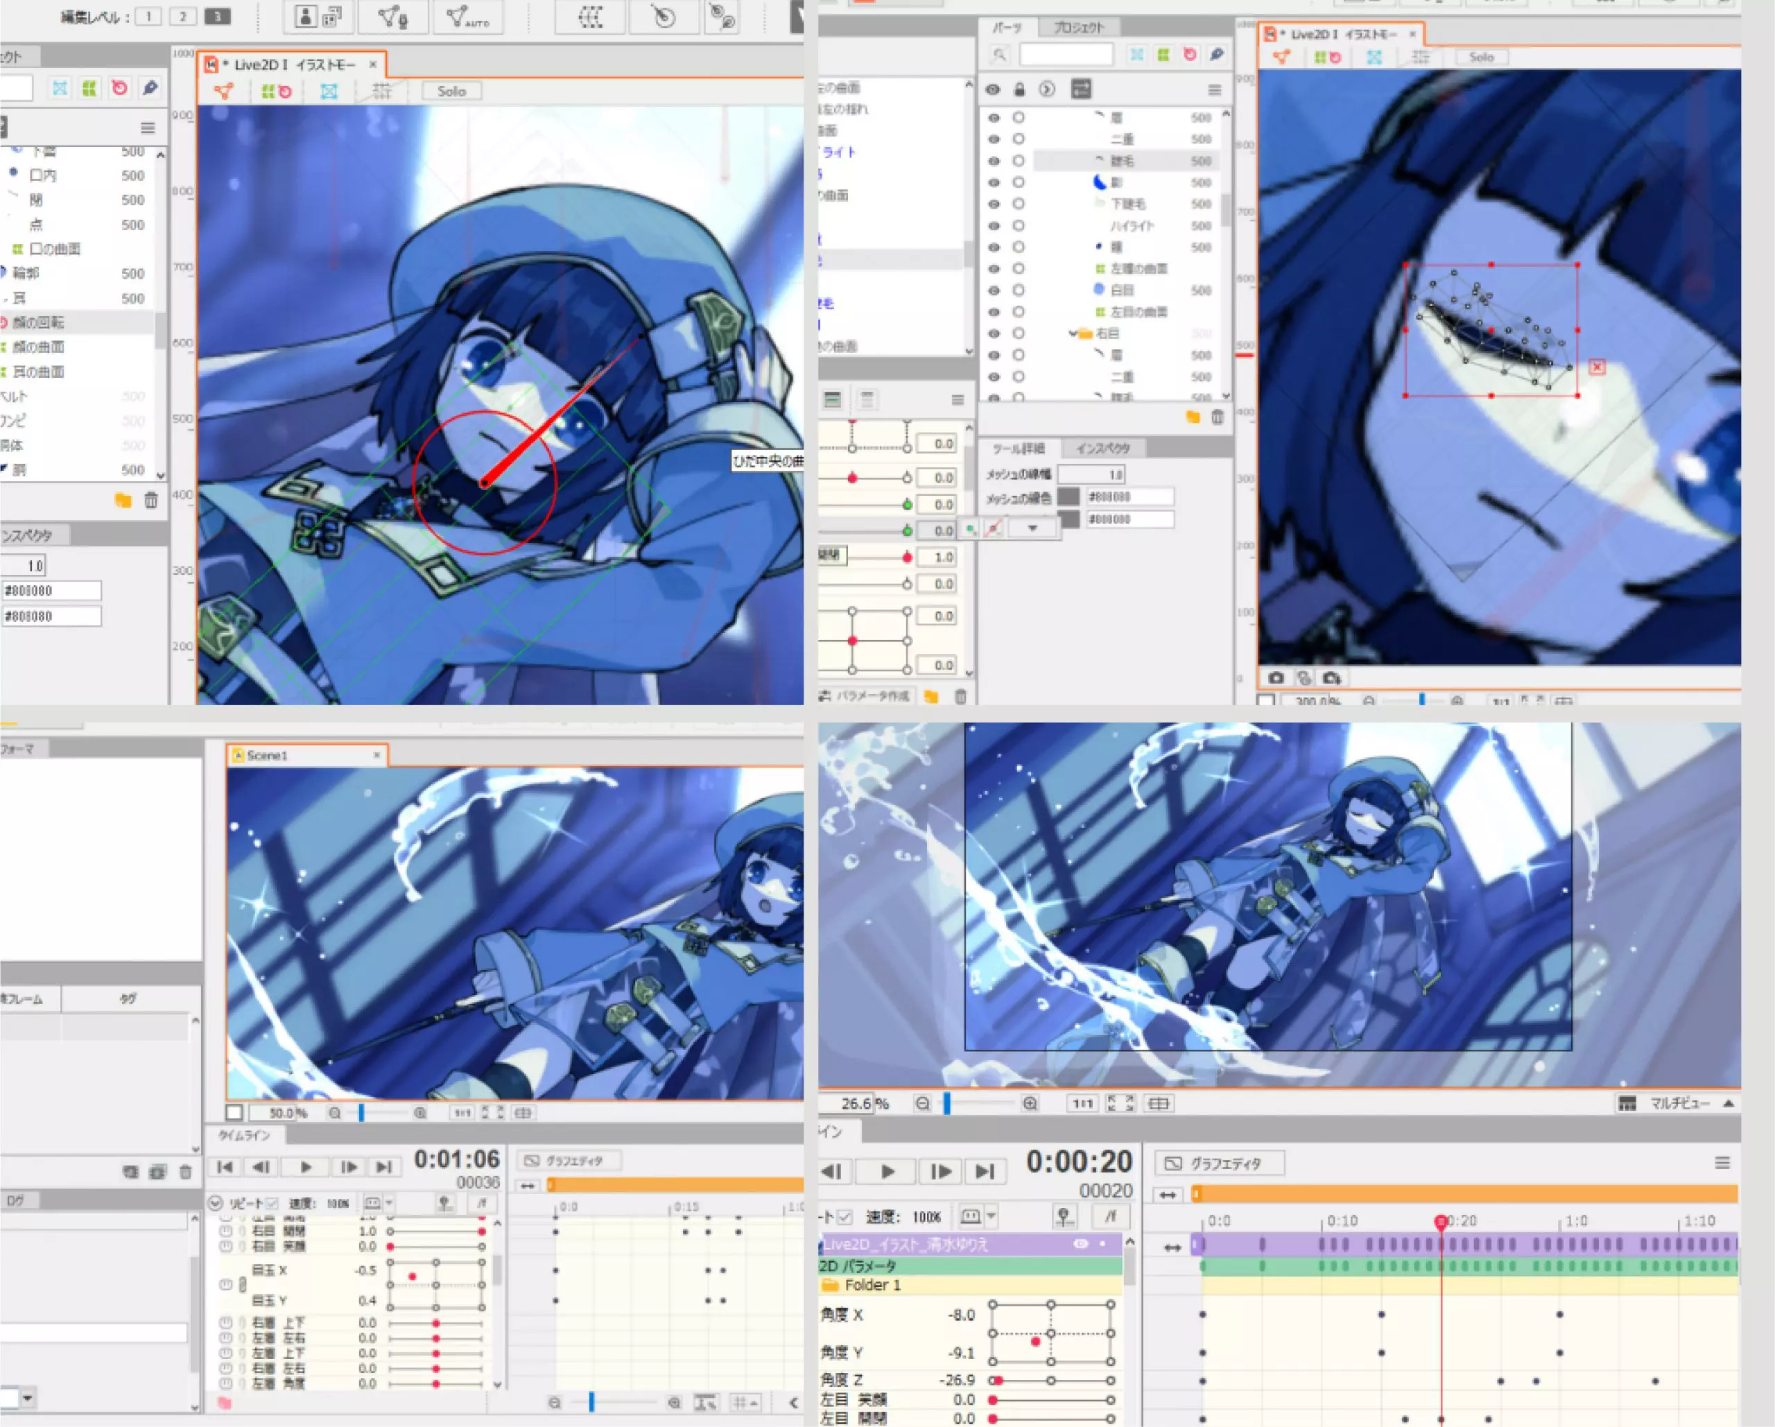This screenshot has width=1775, height=1427.
Task: Collapse the chevron at Scene1 timeline bottom right
Action: (794, 1402)
